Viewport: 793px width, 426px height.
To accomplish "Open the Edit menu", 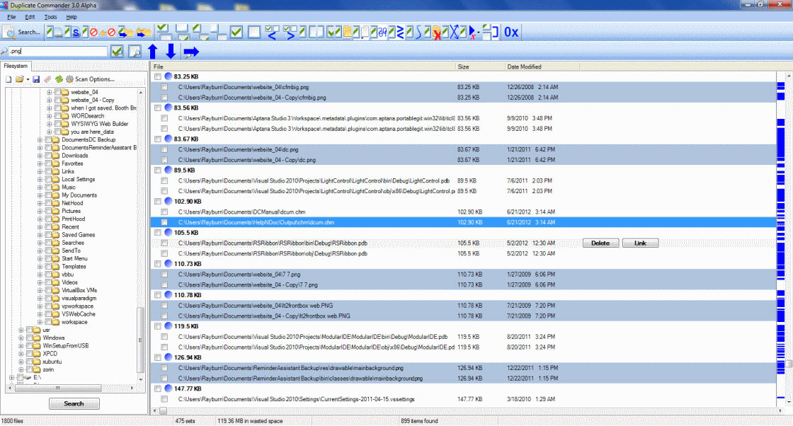I will (30, 16).
